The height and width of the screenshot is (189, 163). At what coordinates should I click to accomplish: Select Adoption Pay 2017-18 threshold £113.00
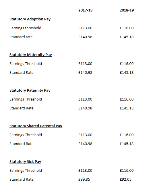(85, 28)
